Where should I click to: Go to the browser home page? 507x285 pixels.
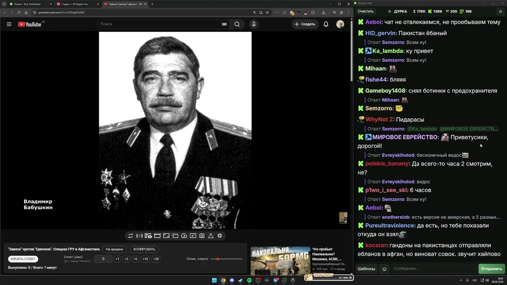[26, 12]
